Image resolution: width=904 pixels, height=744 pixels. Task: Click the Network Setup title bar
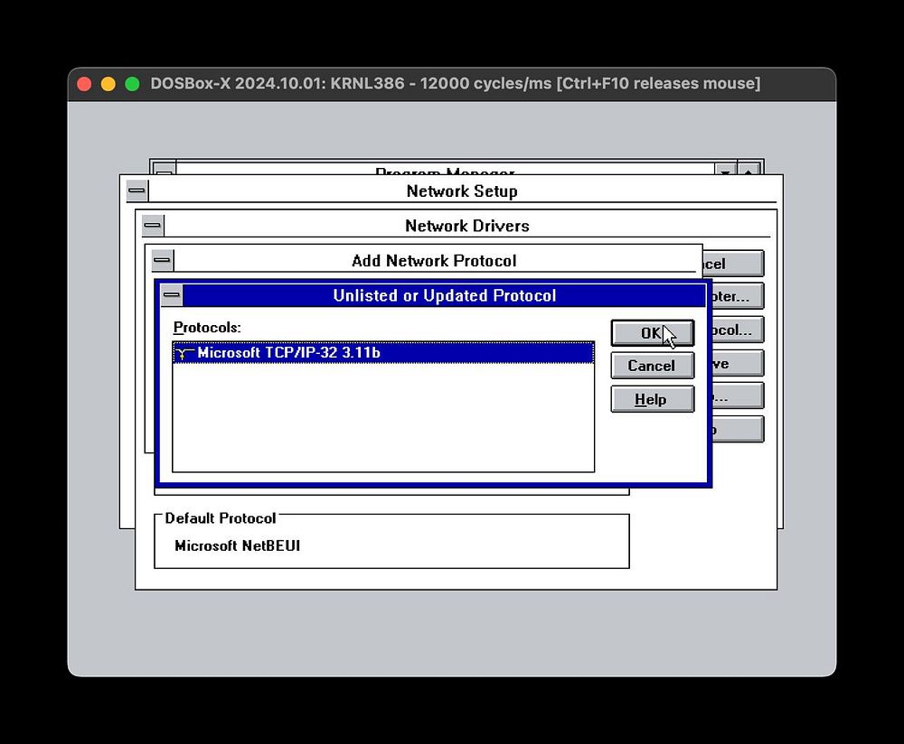462,191
